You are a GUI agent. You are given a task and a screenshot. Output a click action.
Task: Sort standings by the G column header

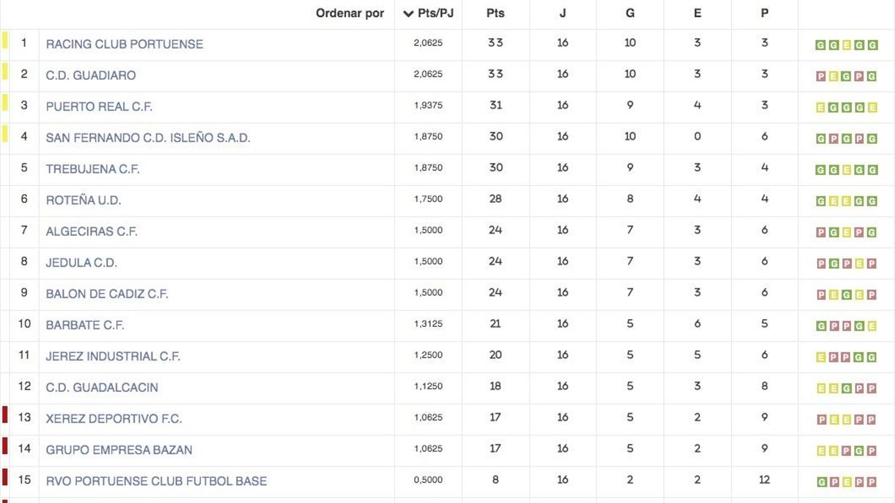[630, 13]
